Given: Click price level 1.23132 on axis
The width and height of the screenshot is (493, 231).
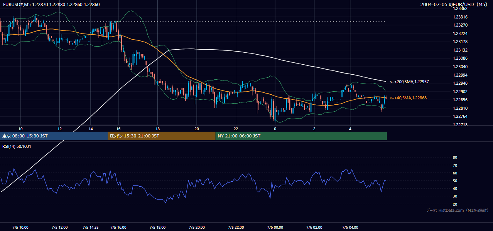Looking at the screenshot, I should (460, 50).
